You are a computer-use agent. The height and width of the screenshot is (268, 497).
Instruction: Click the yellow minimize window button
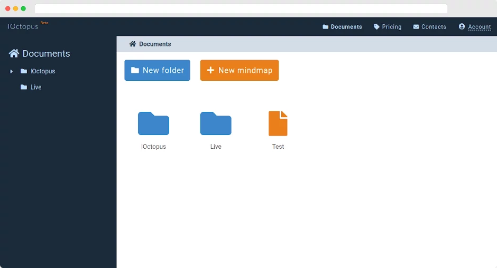tap(15, 8)
